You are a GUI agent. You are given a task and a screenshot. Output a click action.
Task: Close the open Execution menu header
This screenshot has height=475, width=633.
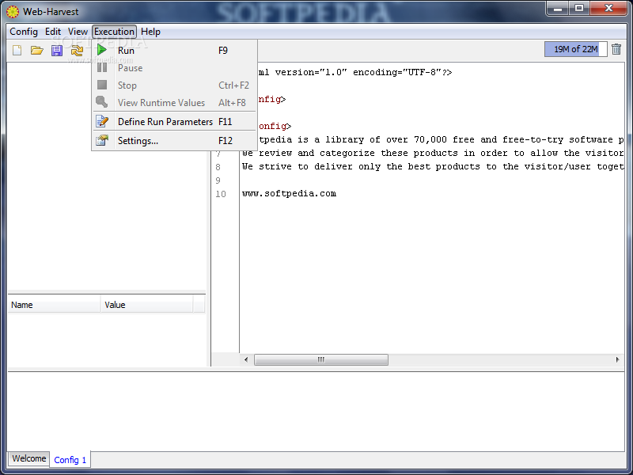tap(114, 32)
